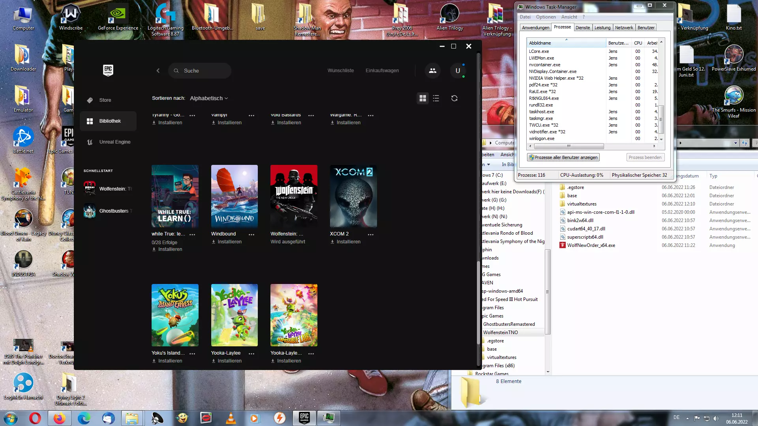Open Alien Trilogy desktop shortcut

click(x=450, y=18)
